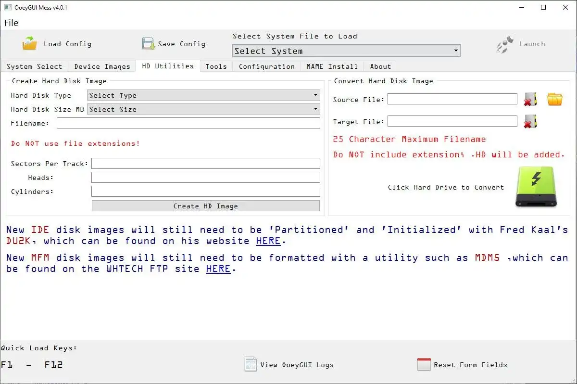This screenshot has height=384, width=577.
Task: Open the File menu
Action: (12, 23)
